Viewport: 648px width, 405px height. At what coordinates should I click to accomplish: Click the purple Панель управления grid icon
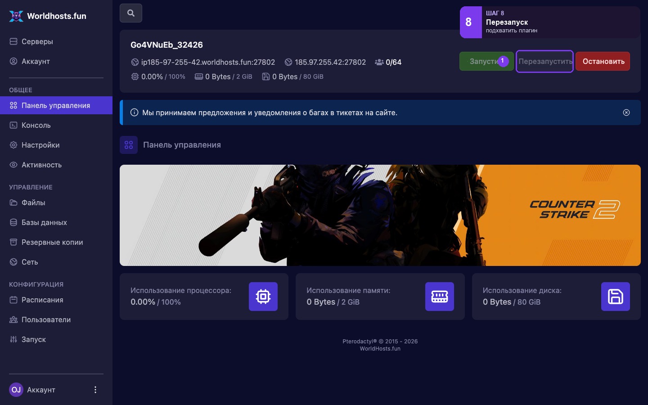coord(129,145)
